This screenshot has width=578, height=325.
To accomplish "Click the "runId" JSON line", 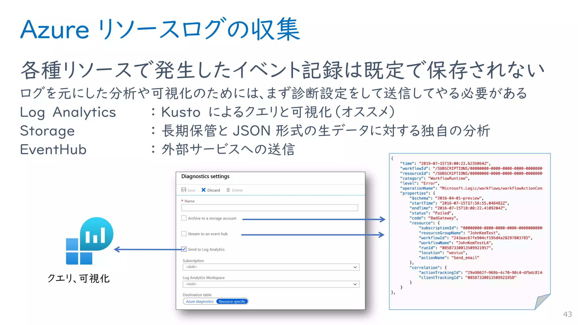I will click(x=456, y=248).
